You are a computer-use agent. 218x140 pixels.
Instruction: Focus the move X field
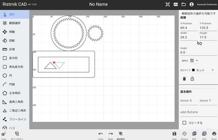coord(189,101)
